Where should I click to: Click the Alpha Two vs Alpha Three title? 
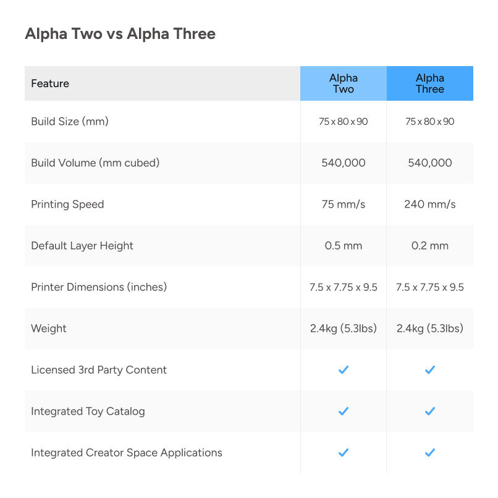point(120,33)
